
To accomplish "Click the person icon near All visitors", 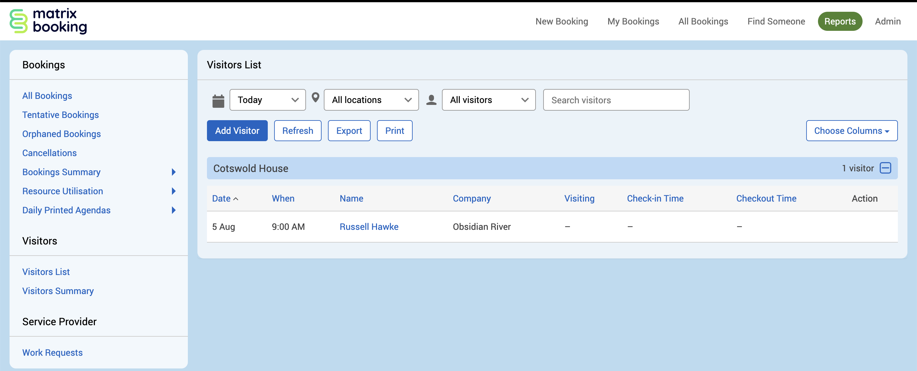I will point(431,100).
